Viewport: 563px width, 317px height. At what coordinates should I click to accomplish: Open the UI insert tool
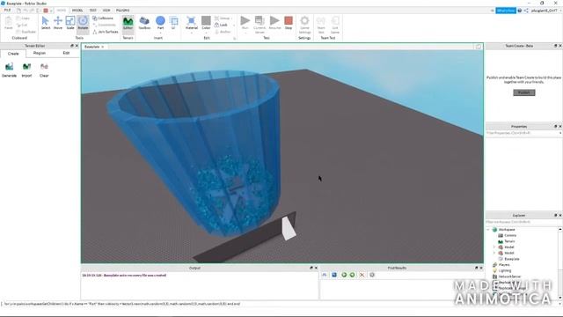point(174,23)
